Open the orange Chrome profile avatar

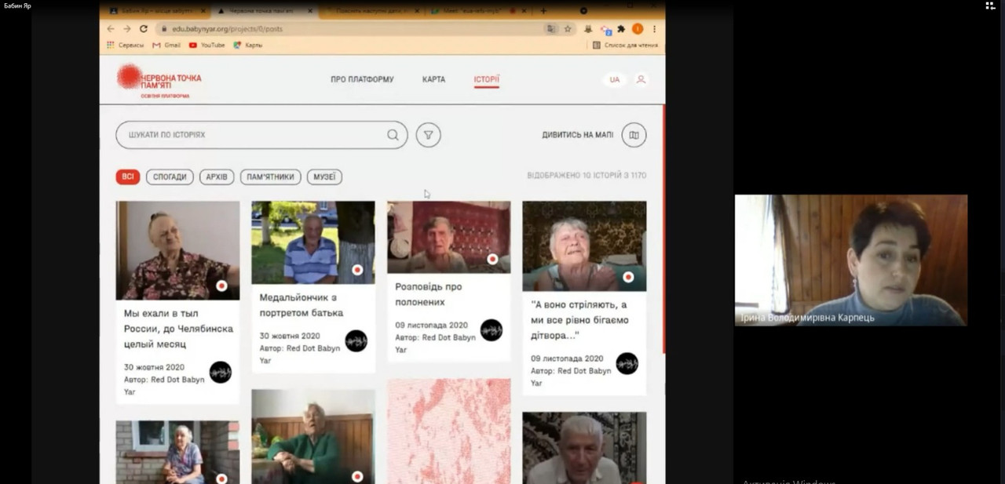638,29
